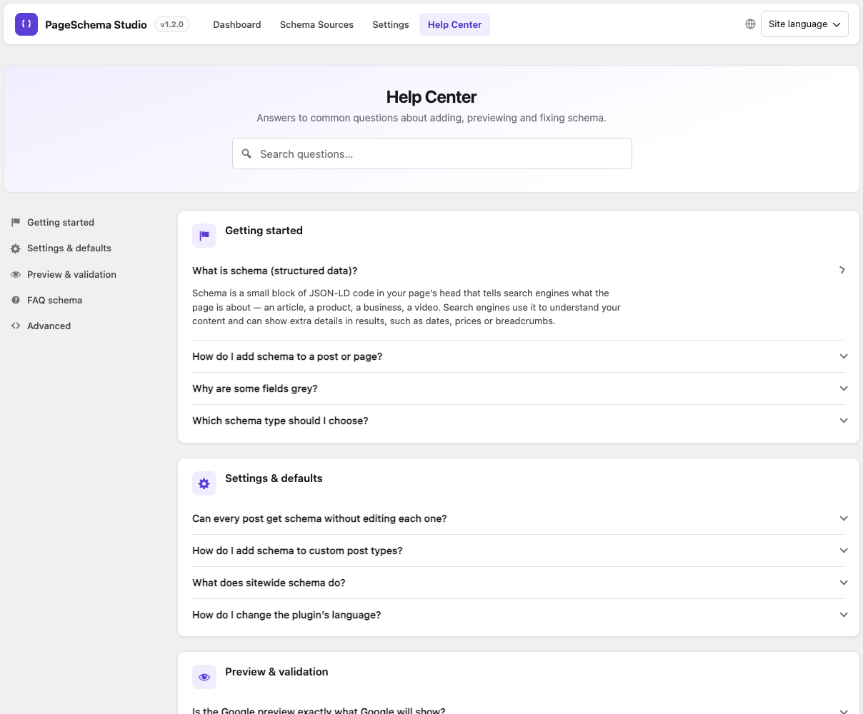This screenshot has width=863, height=714.
Task: Switch to the Schema Sources tab
Action: (316, 24)
